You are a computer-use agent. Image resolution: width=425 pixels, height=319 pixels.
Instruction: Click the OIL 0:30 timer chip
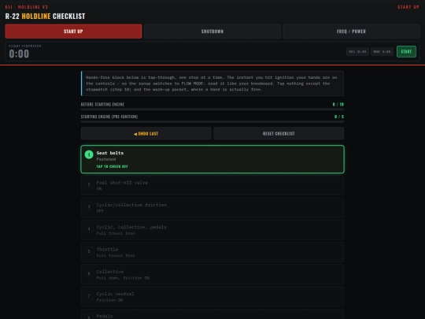[x=357, y=51]
